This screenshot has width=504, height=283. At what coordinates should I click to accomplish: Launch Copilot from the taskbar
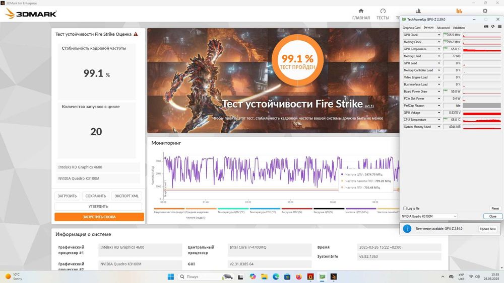(253, 276)
